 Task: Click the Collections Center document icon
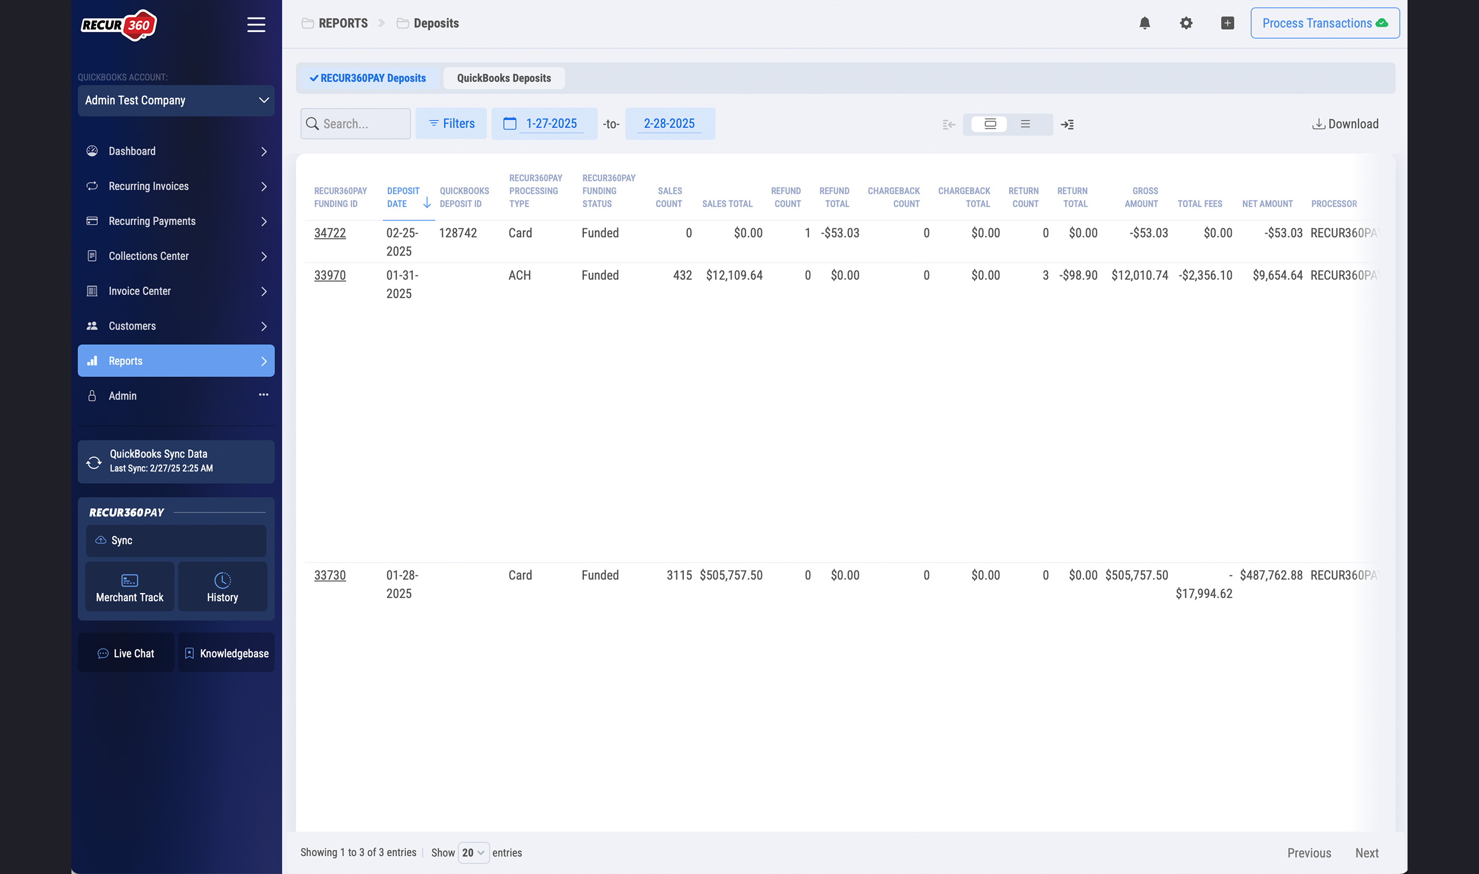(x=92, y=256)
